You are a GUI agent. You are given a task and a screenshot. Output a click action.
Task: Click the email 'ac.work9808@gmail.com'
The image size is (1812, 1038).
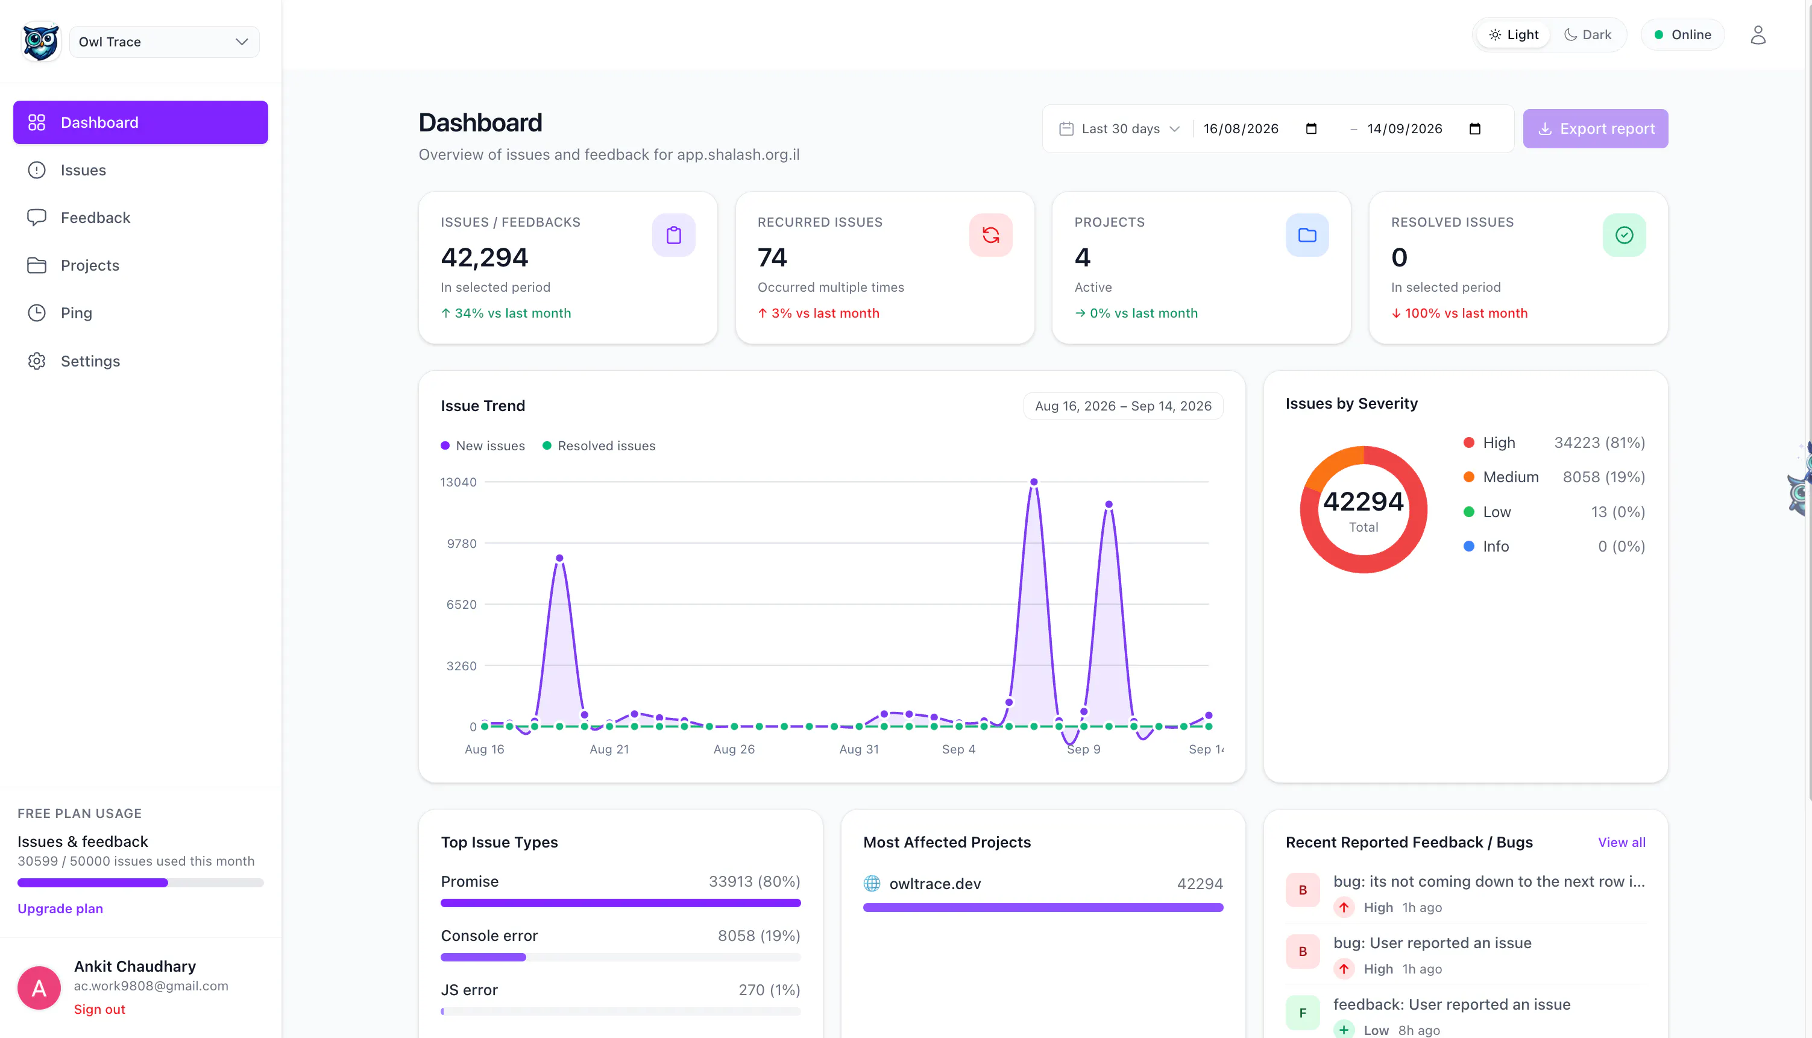point(151,986)
